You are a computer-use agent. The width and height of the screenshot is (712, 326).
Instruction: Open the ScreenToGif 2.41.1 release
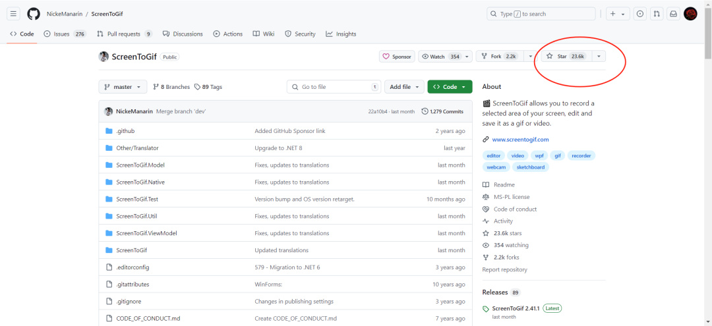click(516, 308)
